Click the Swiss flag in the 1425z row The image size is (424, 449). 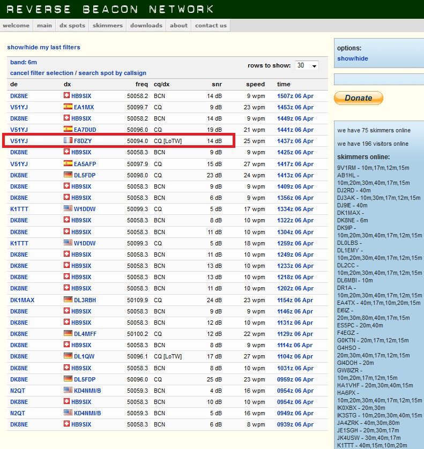coord(67,152)
